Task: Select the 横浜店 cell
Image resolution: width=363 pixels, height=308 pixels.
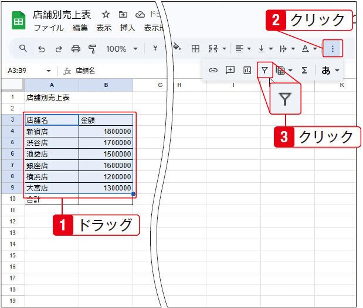Action: click(52, 177)
